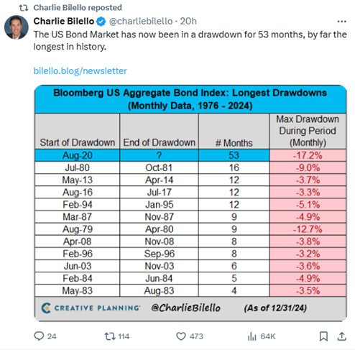The height and width of the screenshot is (350, 355).
Task: Open the three-dot more options menu
Action: coord(341,22)
